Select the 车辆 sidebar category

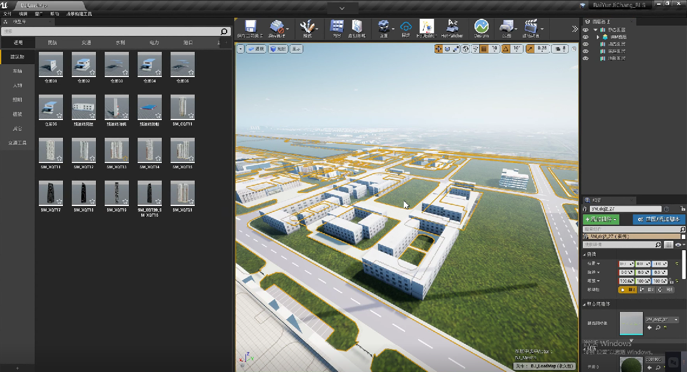click(18, 71)
